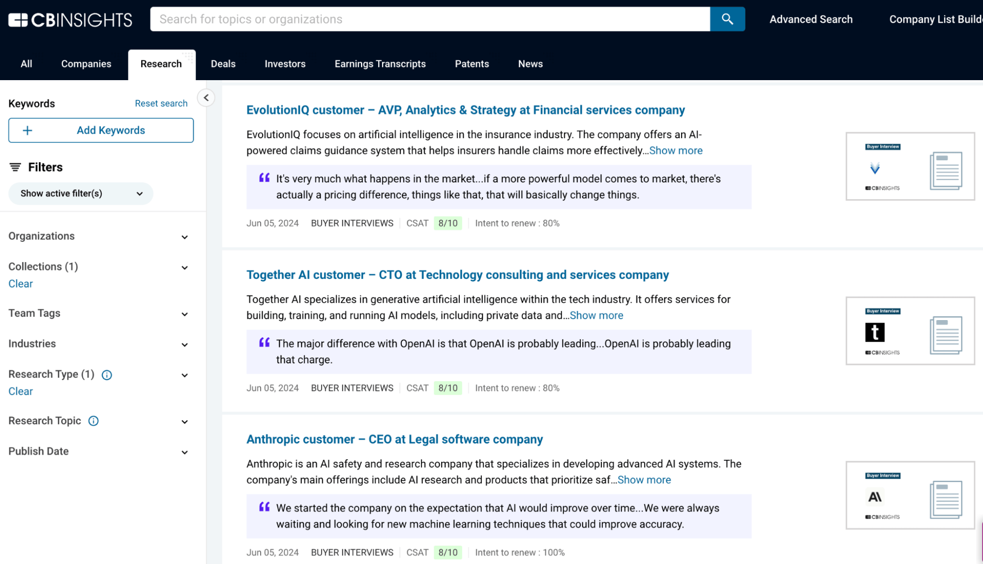Screen dimensions: 983x564
Task: Expand the Organizations filter
Action: coord(184,237)
